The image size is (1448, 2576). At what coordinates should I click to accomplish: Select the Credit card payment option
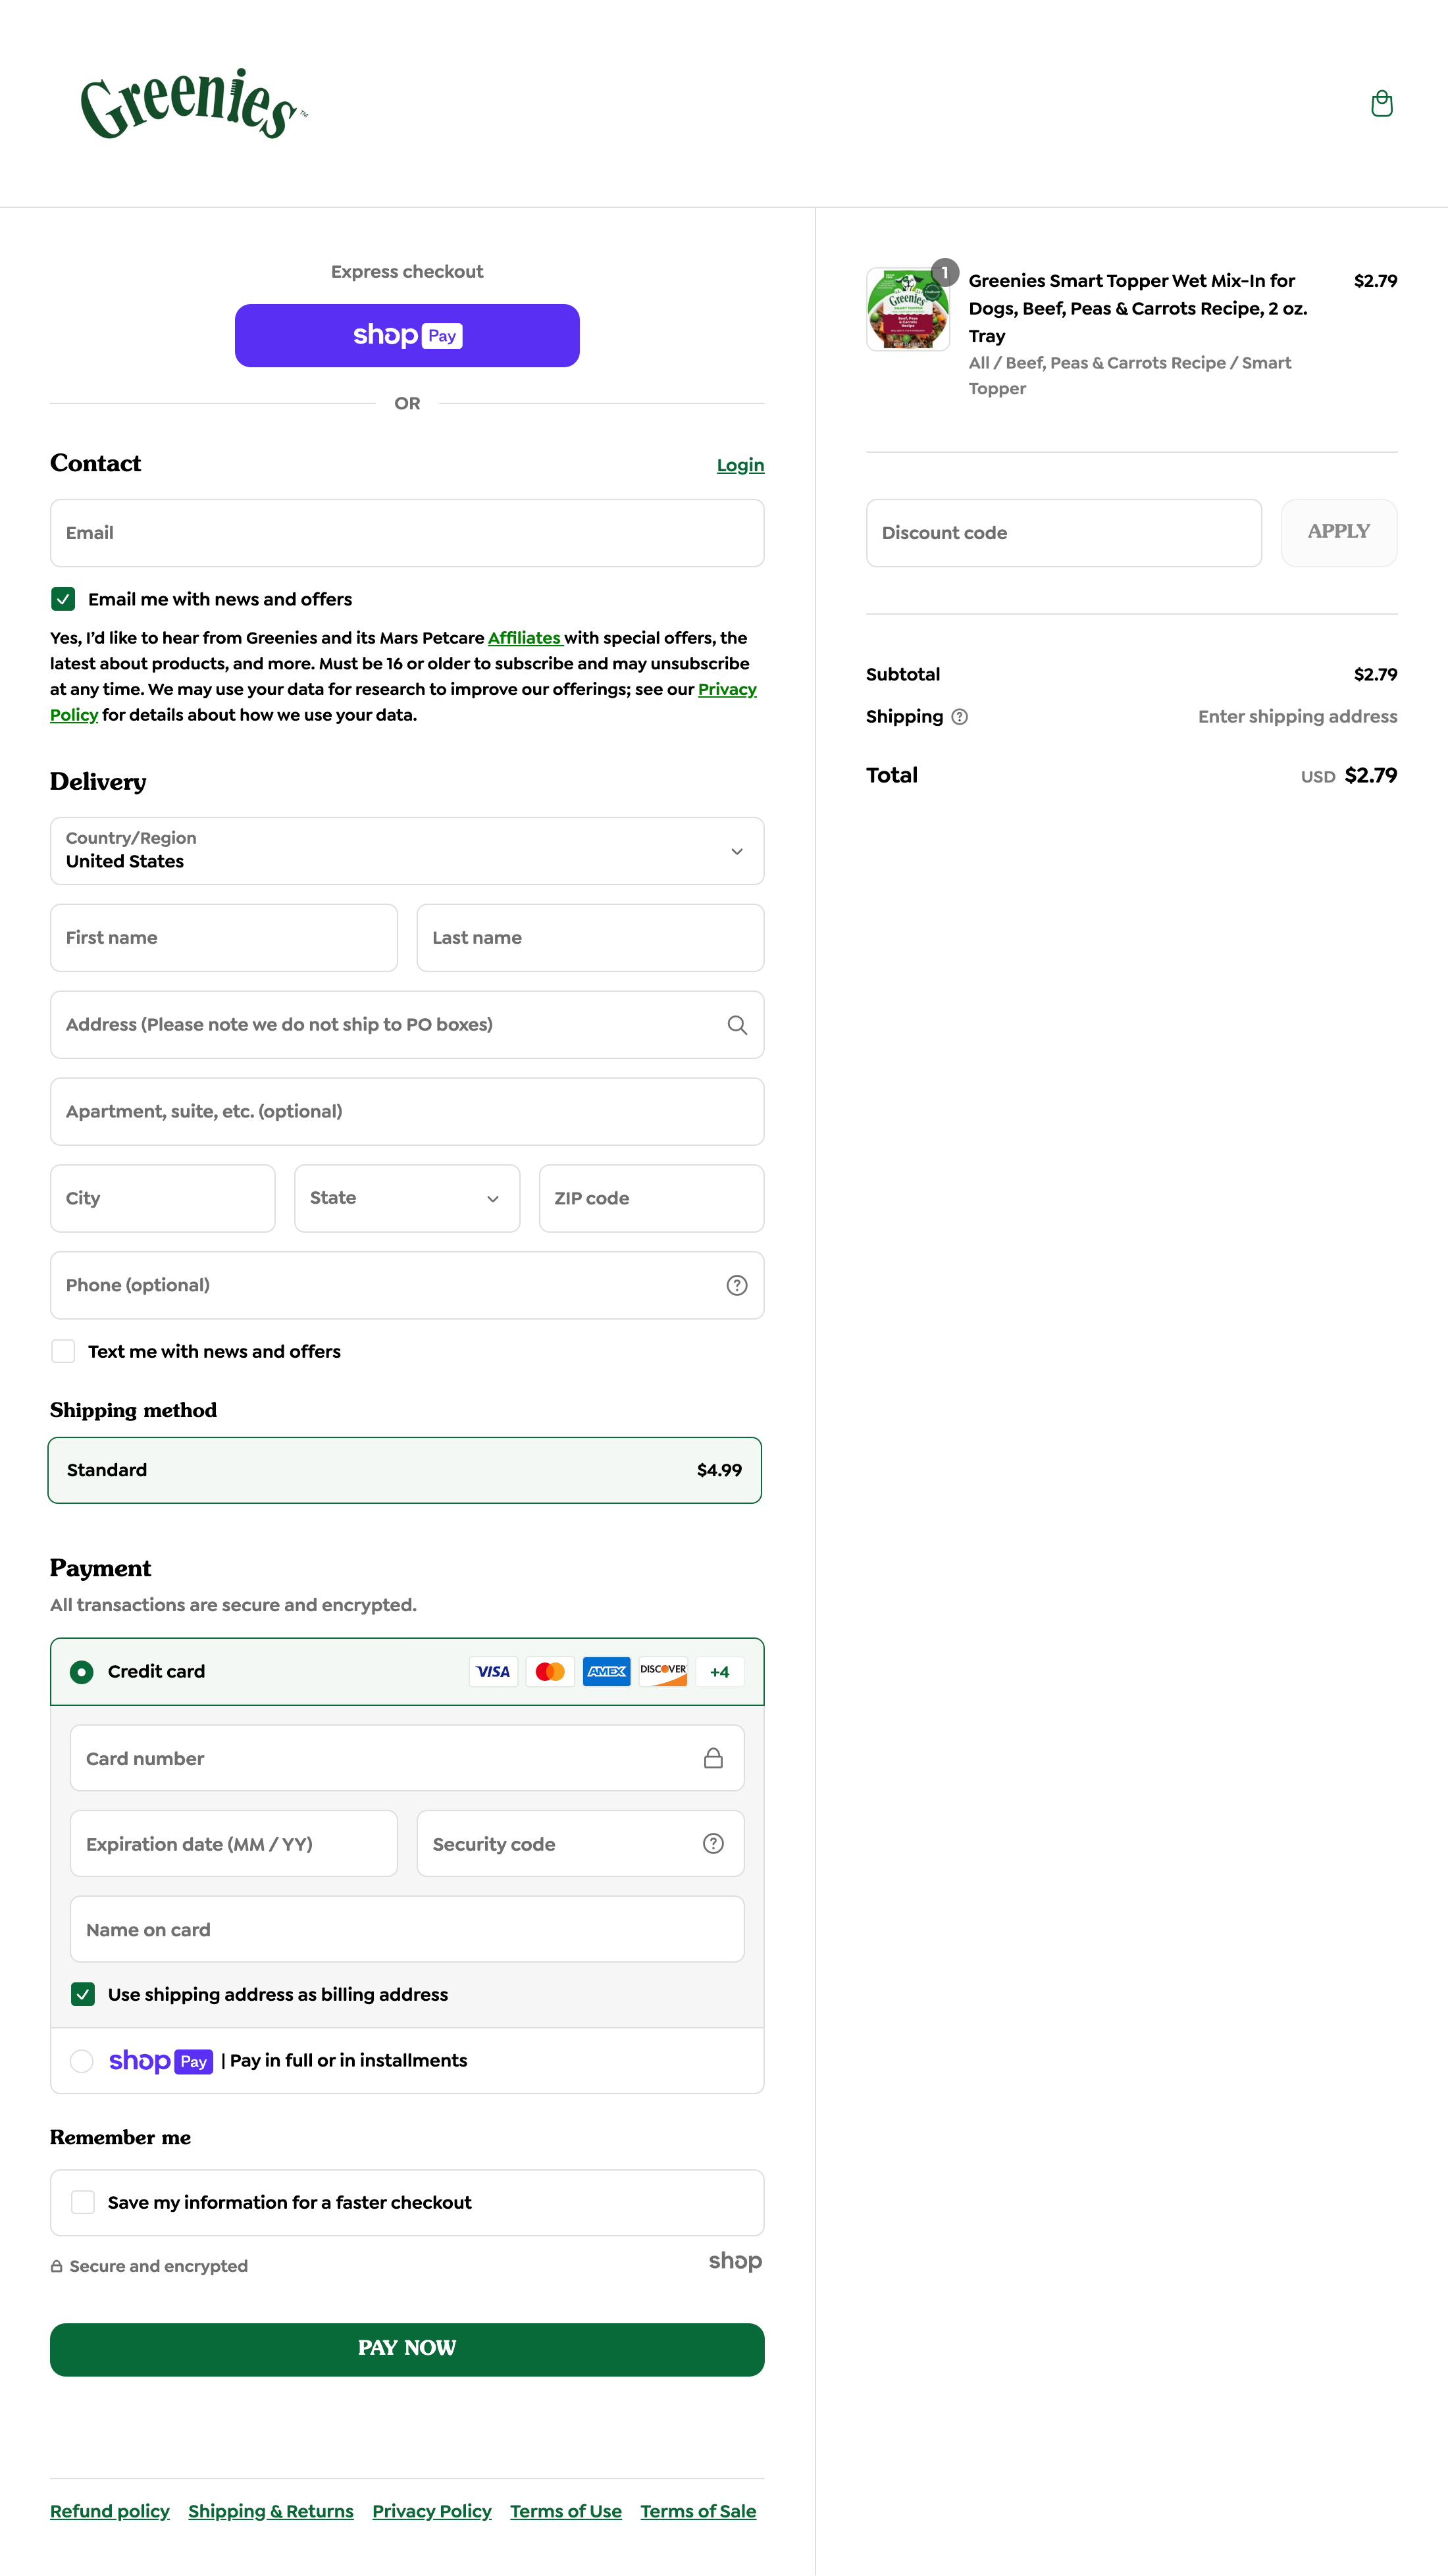(82, 1671)
